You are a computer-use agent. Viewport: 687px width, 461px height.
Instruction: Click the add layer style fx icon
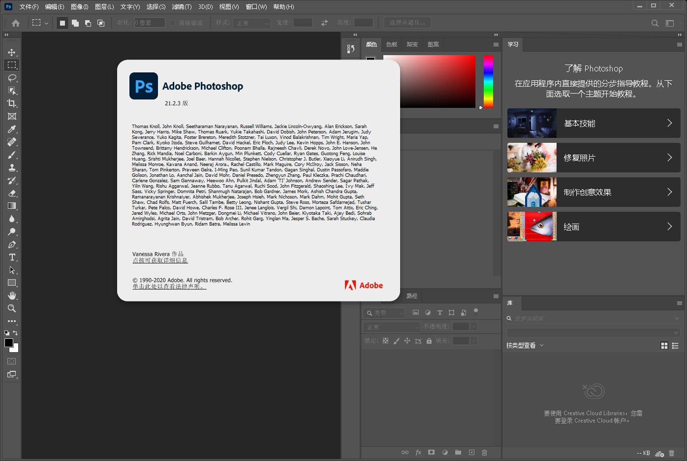(x=418, y=452)
